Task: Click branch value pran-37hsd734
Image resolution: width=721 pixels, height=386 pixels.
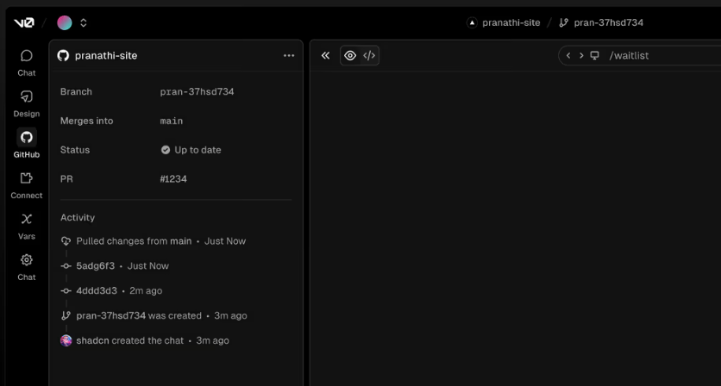Action: pyautogui.click(x=197, y=92)
